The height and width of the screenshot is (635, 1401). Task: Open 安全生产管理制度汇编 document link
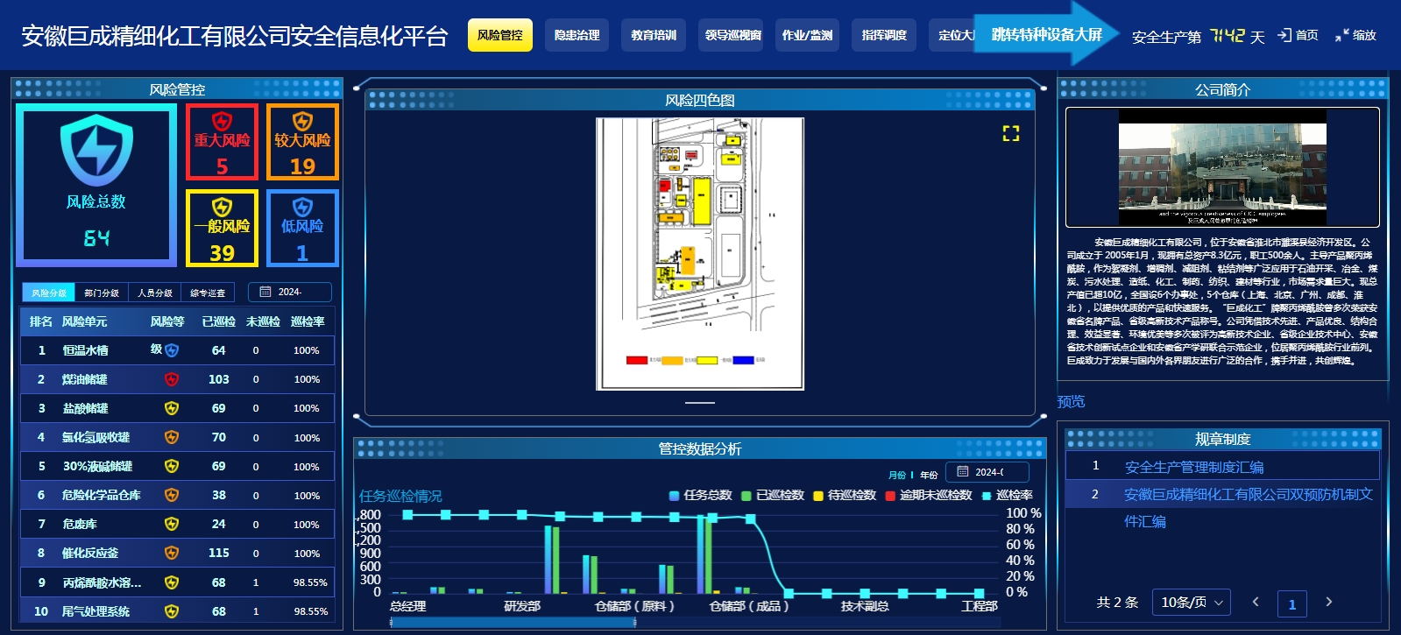point(1194,467)
